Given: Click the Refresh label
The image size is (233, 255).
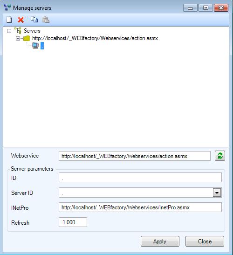Looking at the screenshot, I should (x=21, y=223).
